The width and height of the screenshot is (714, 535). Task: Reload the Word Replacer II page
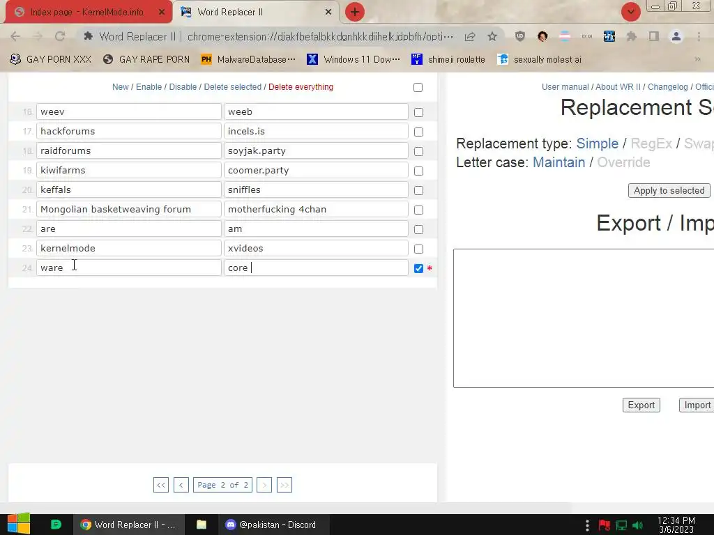point(60,36)
